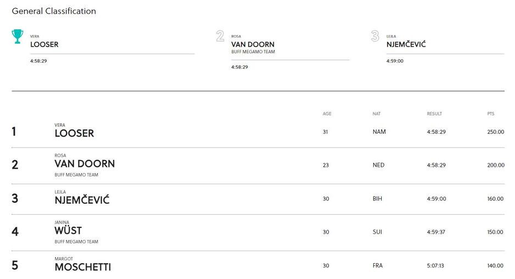
Task: Click the outlined number 2 podium icon
Action: 220,36
